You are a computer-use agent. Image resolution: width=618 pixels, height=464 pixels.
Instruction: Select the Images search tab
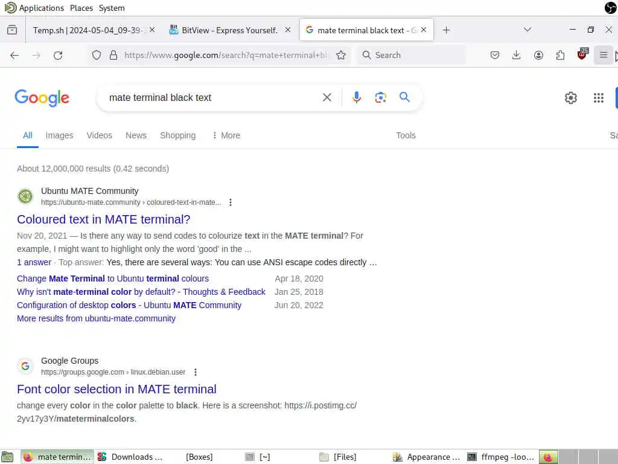(60, 135)
